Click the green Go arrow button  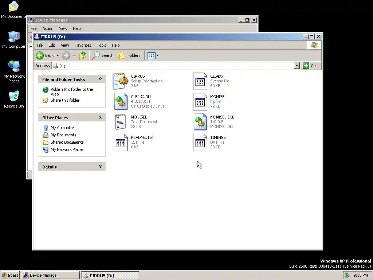tap(306, 66)
